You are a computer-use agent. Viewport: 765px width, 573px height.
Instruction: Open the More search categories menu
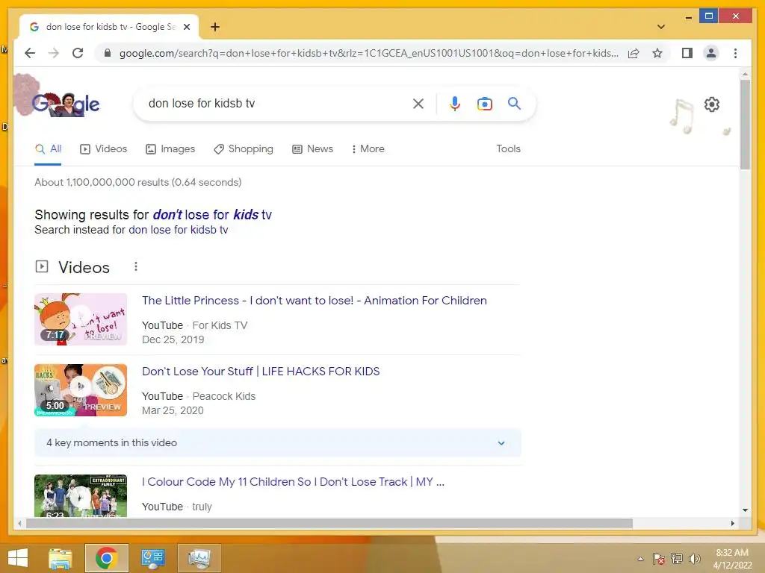368,148
